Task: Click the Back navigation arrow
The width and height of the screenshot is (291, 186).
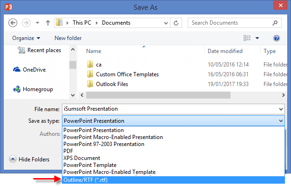Action: tap(13, 23)
